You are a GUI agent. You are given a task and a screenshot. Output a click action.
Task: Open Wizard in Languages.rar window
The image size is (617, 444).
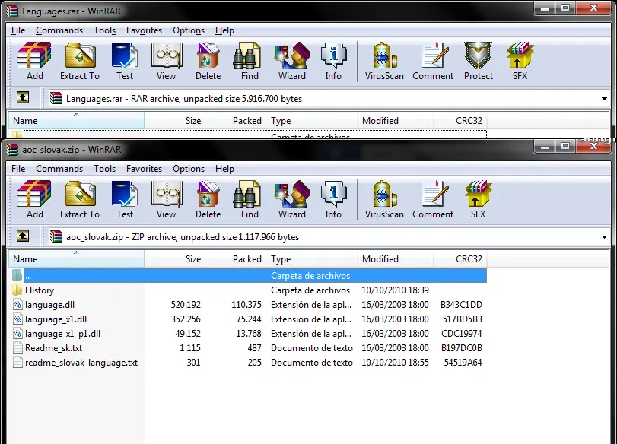point(292,61)
